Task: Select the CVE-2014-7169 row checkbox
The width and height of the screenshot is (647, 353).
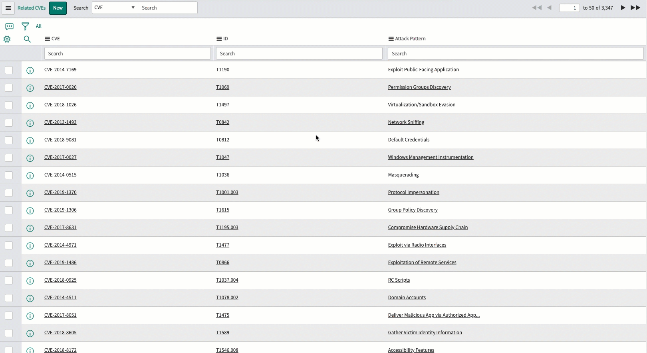Action: point(9,70)
